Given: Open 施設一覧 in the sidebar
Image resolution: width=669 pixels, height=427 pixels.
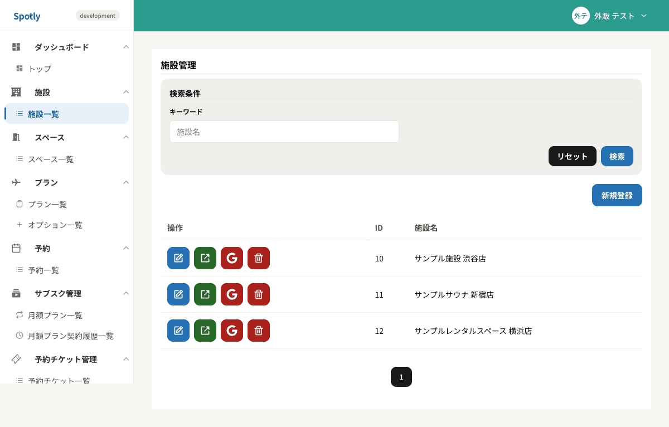Looking at the screenshot, I should point(66,114).
